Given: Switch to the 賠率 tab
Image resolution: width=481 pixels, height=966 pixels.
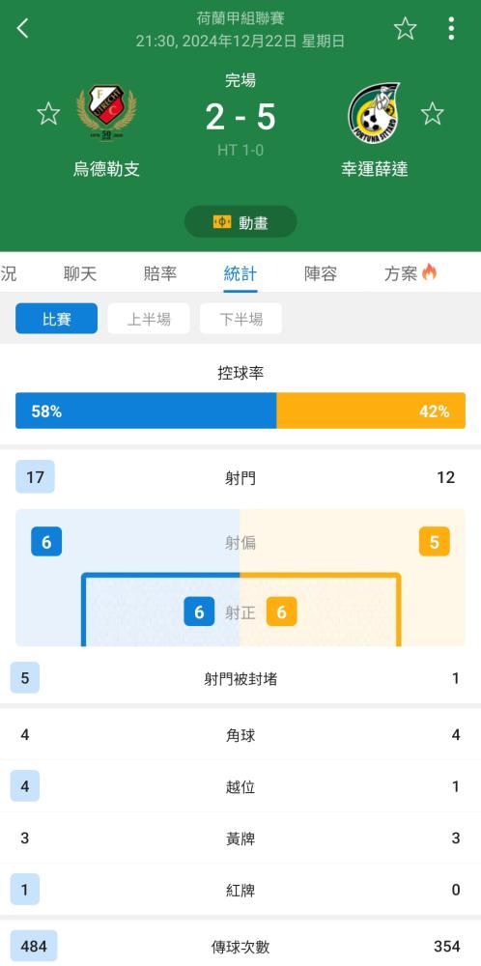Looking at the screenshot, I should [160, 273].
